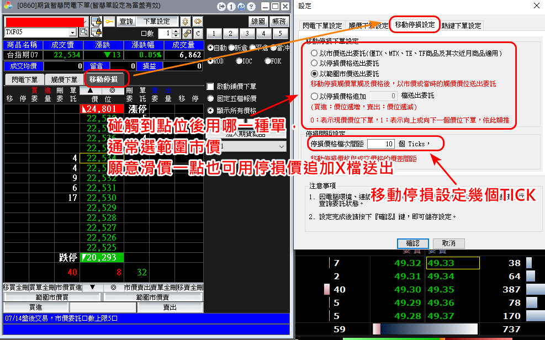Viewport: 545px width, 340px height.
Task: Click the single diamond icon next to 下單設定
Action: click(x=186, y=22)
